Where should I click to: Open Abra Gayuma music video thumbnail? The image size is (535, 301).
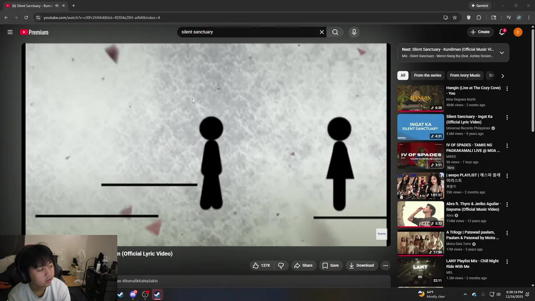[420, 214]
